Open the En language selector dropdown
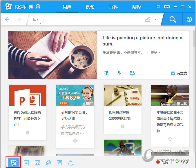The width and height of the screenshot is (196, 168). coord(36,20)
